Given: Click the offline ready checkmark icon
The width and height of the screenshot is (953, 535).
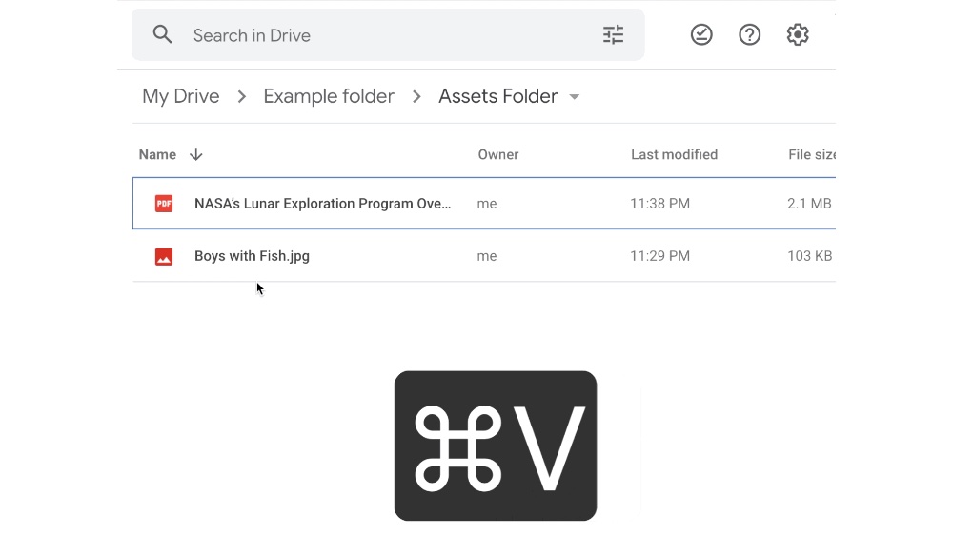Looking at the screenshot, I should 701,35.
